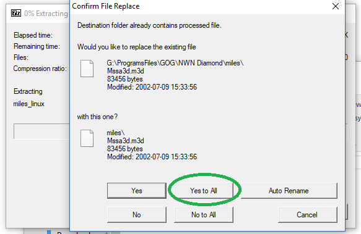Click the 0% Extracting window title
The image size is (361, 234).
pos(46,14)
